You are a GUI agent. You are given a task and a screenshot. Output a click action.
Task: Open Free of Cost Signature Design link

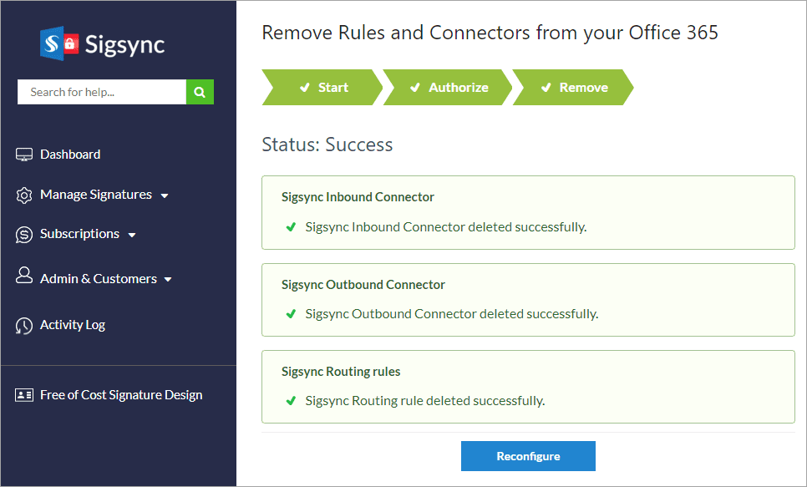pyautogui.click(x=121, y=395)
